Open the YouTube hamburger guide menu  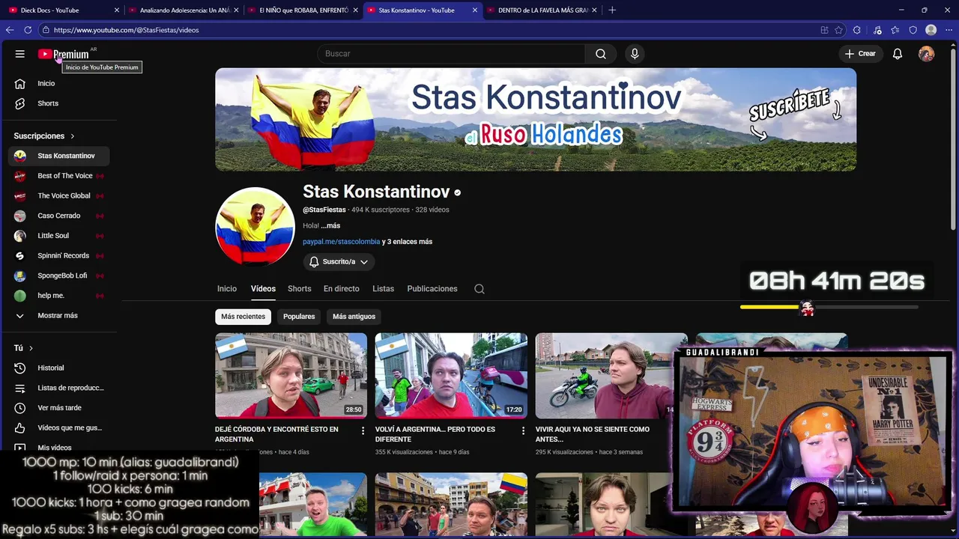(x=20, y=54)
